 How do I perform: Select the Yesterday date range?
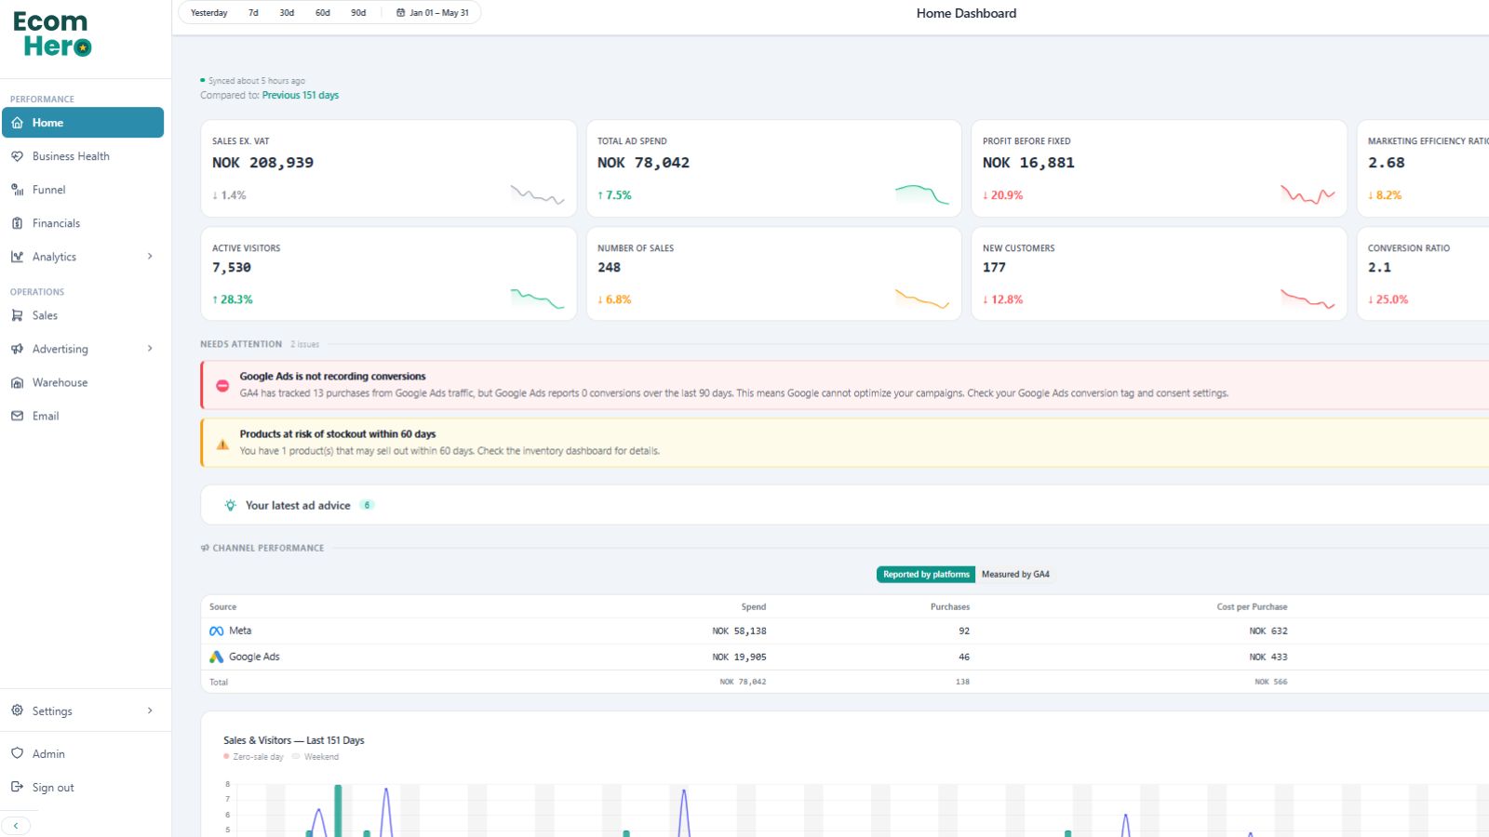[209, 13]
